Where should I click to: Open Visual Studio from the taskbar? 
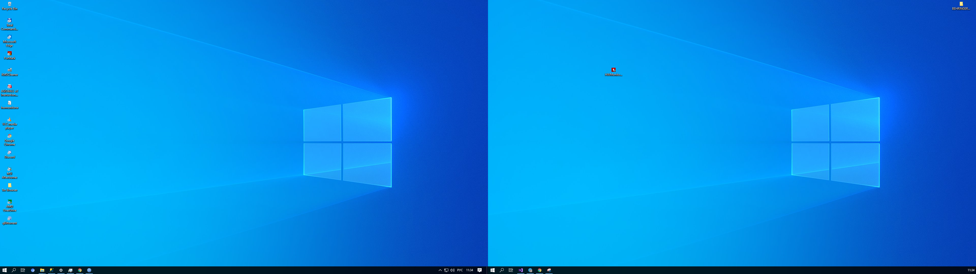point(521,270)
